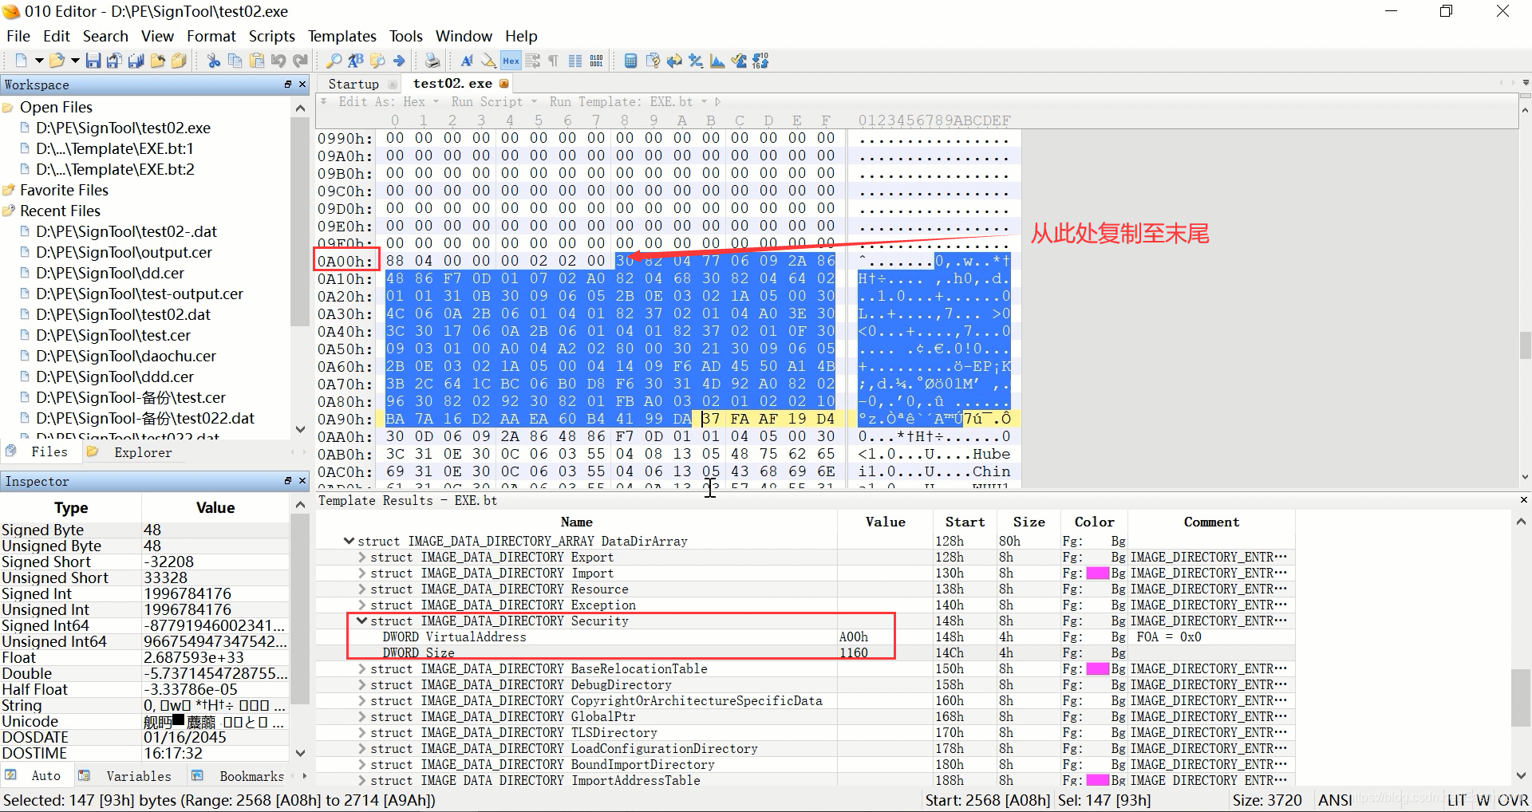Viewport: 1532px width, 812px height.
Task: Open the File menu
Action: click(18, 36)
